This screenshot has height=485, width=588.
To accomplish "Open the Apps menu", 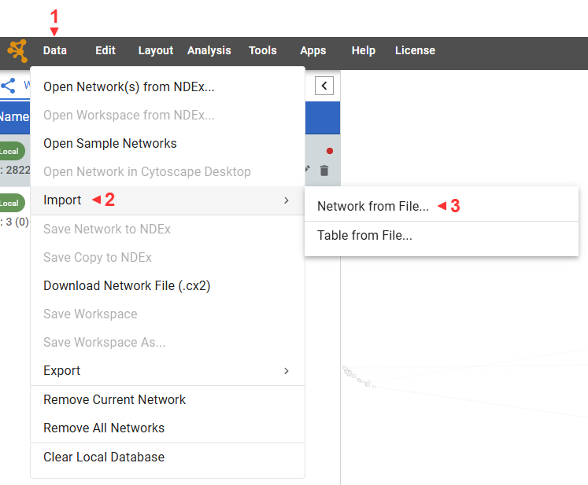I will pos(313,50).
